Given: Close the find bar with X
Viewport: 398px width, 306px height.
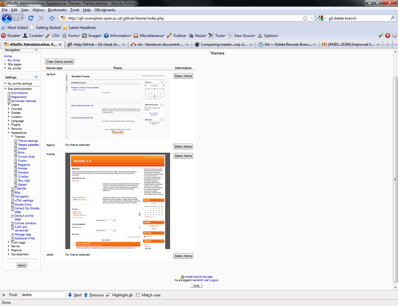Looking at the screenshot, I should click(x=4, y=295).
